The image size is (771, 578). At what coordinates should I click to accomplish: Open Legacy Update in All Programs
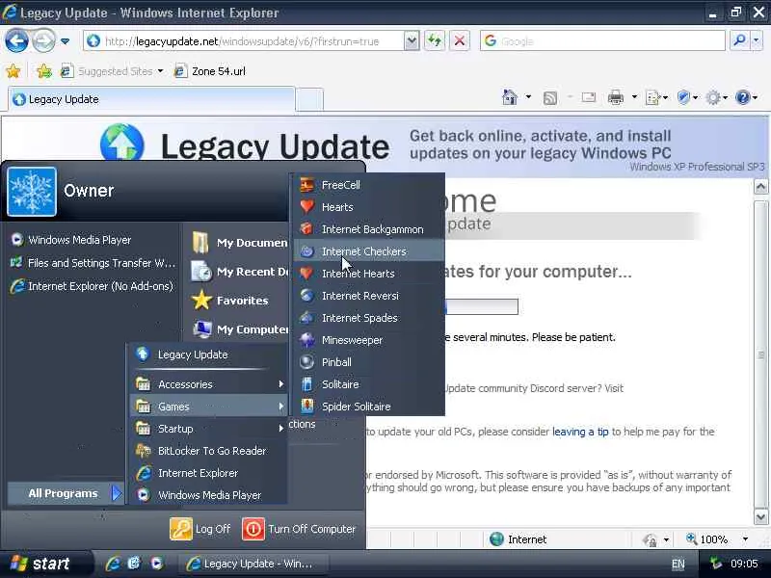[x=209, y=355]
